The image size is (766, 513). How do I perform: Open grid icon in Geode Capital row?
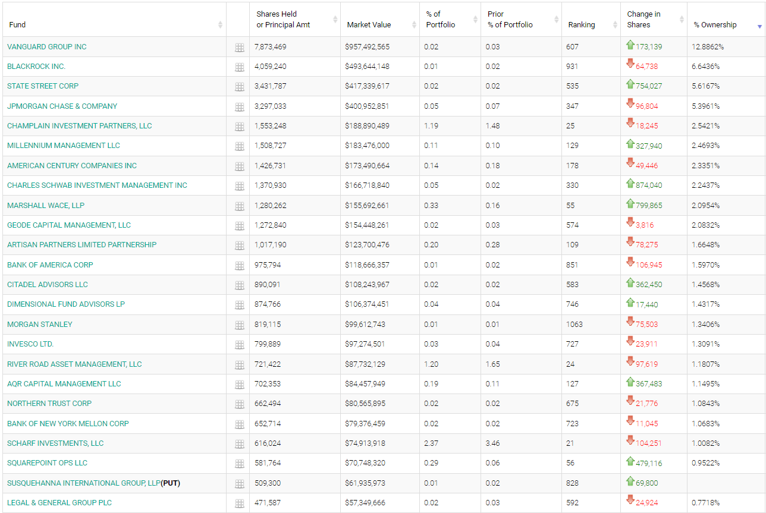click(x=240, y=226)
